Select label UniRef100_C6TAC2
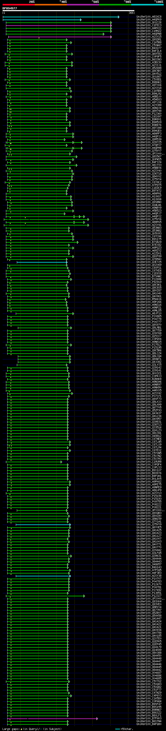This screenshot has width=166, height=731. [149, 182]
